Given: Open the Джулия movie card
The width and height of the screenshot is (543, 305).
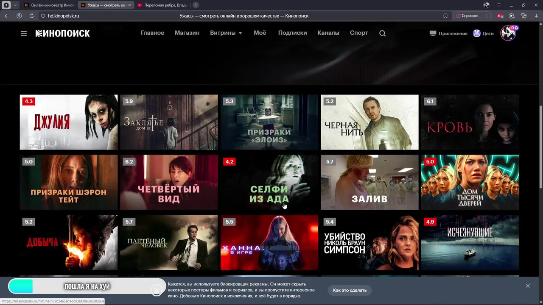Looking at the screenshot, I should pyautogui.click(x=69, y=122).
